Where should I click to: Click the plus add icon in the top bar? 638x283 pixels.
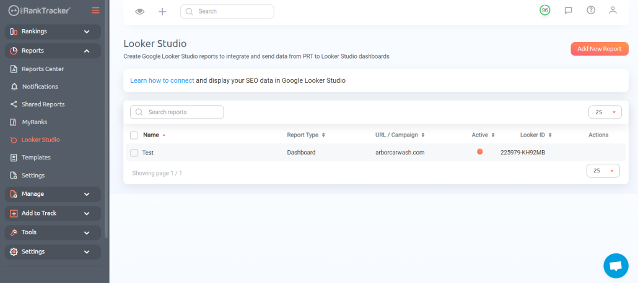(x=162, y=11)
